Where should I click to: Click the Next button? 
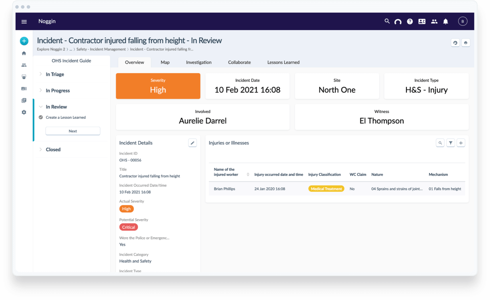click(x=73, y=131)
